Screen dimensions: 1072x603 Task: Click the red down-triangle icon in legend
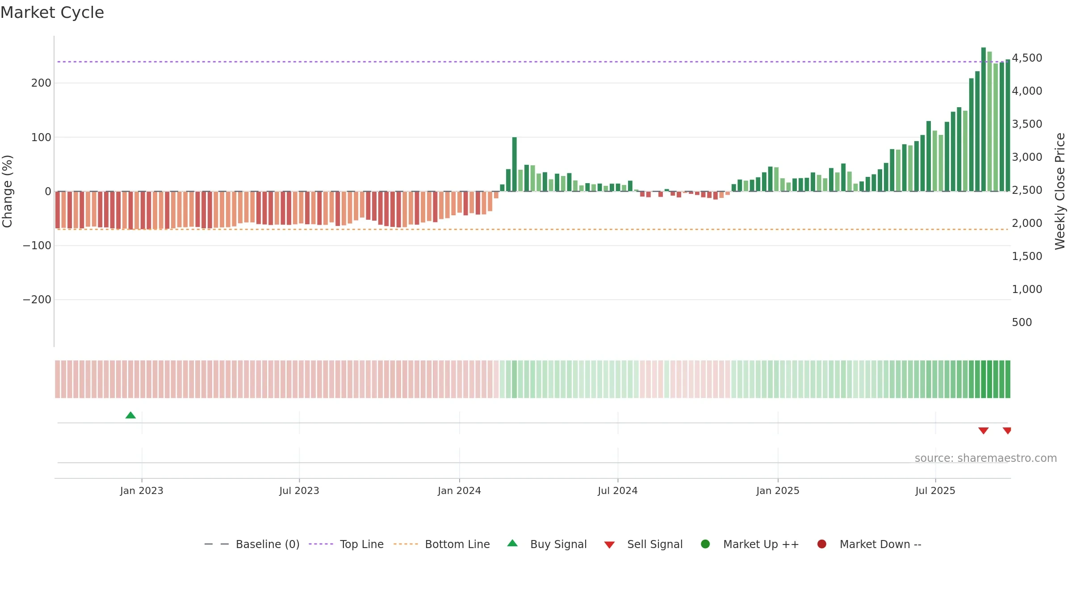[x=609, y=545]
